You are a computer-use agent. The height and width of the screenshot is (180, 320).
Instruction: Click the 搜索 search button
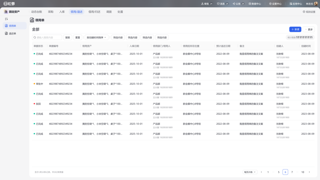[x=68, y=38]
